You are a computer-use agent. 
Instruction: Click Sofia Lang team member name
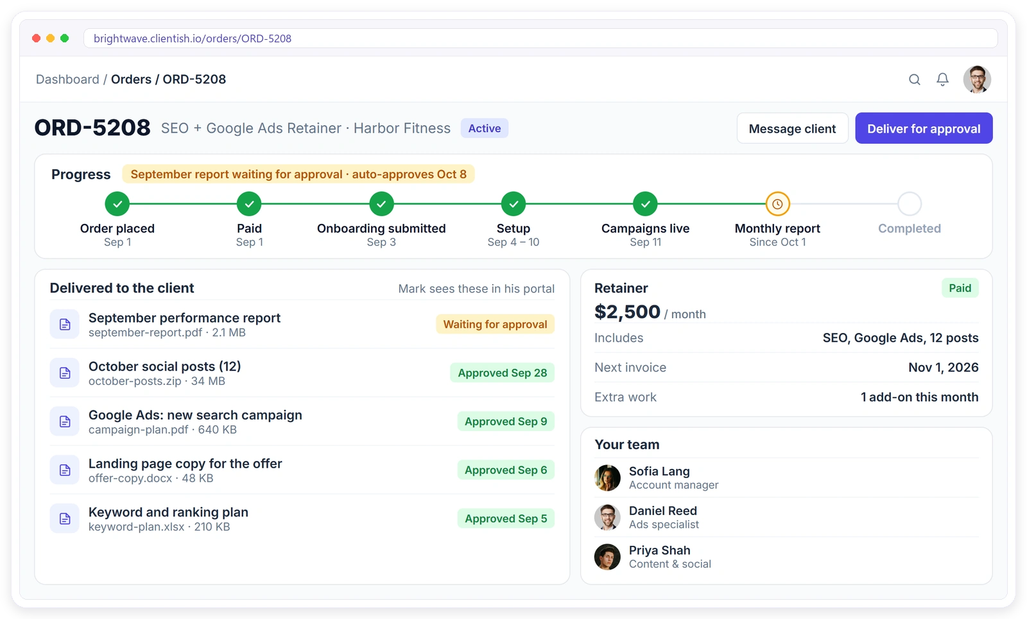pos(659,471)
